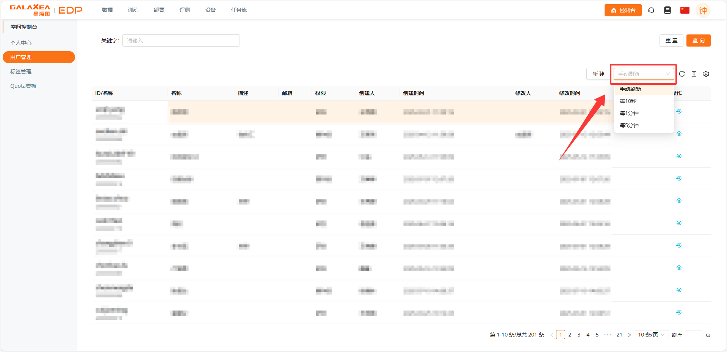The width and height of the screenshot is (727, 352).
Task: Go to page 3 in pagination
Action: point(579,335)
